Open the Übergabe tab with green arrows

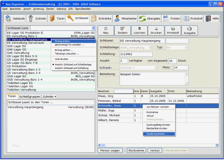coord(150,19)
